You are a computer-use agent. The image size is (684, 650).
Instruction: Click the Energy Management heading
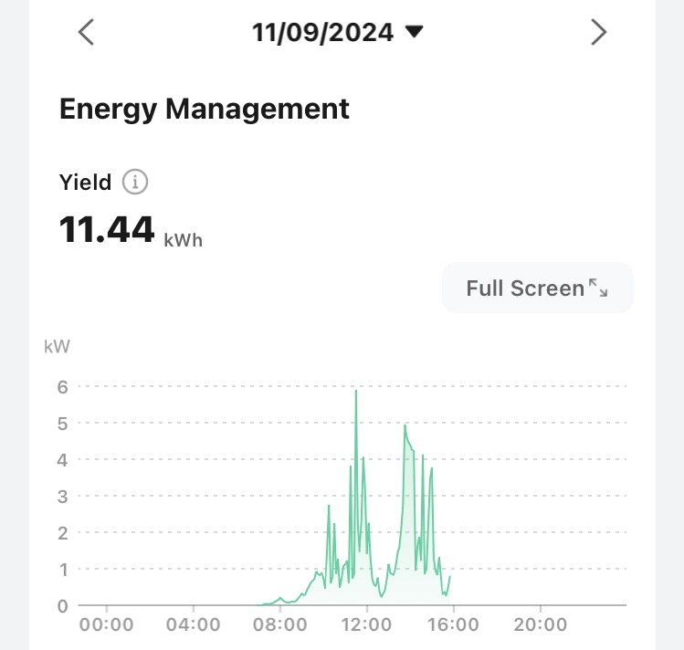pyautogui.click(x=205, y=110)
